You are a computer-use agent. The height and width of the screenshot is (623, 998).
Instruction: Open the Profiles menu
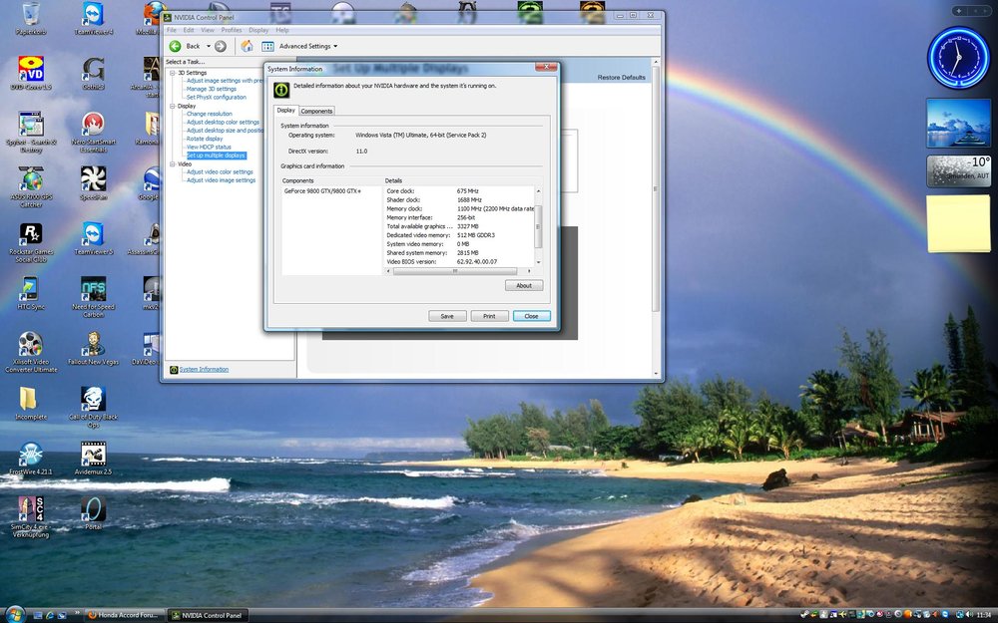[232, 30]
